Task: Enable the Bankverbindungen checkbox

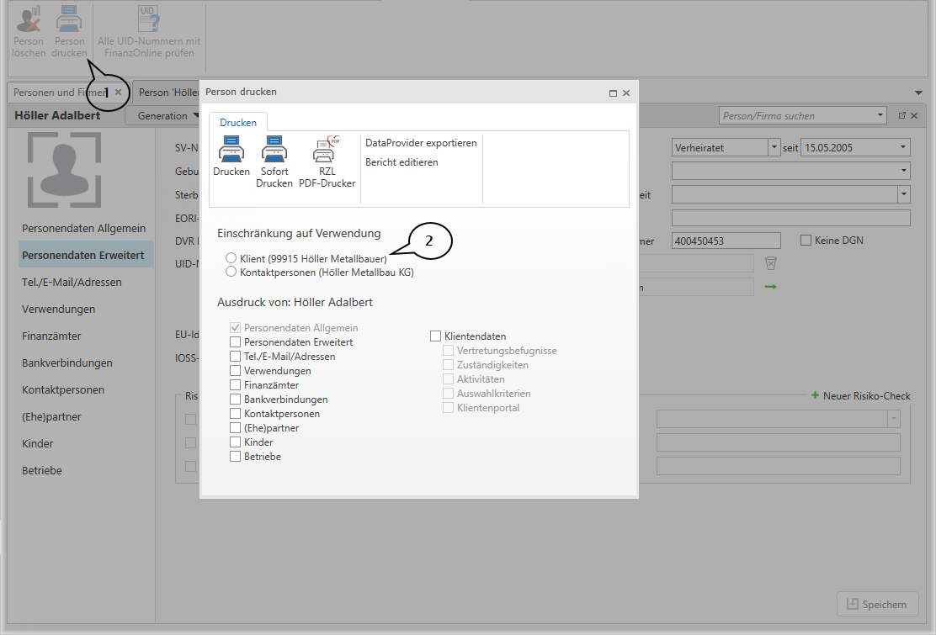Action: pos(236,400)
